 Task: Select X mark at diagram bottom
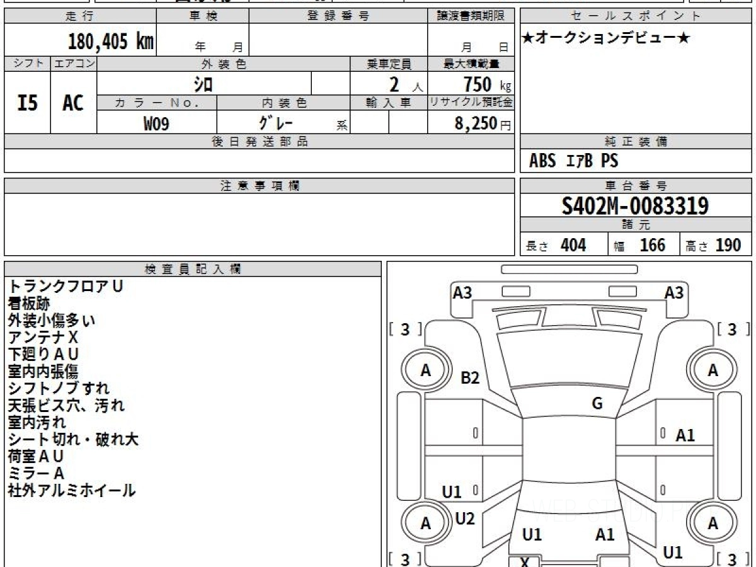point(525,562)
